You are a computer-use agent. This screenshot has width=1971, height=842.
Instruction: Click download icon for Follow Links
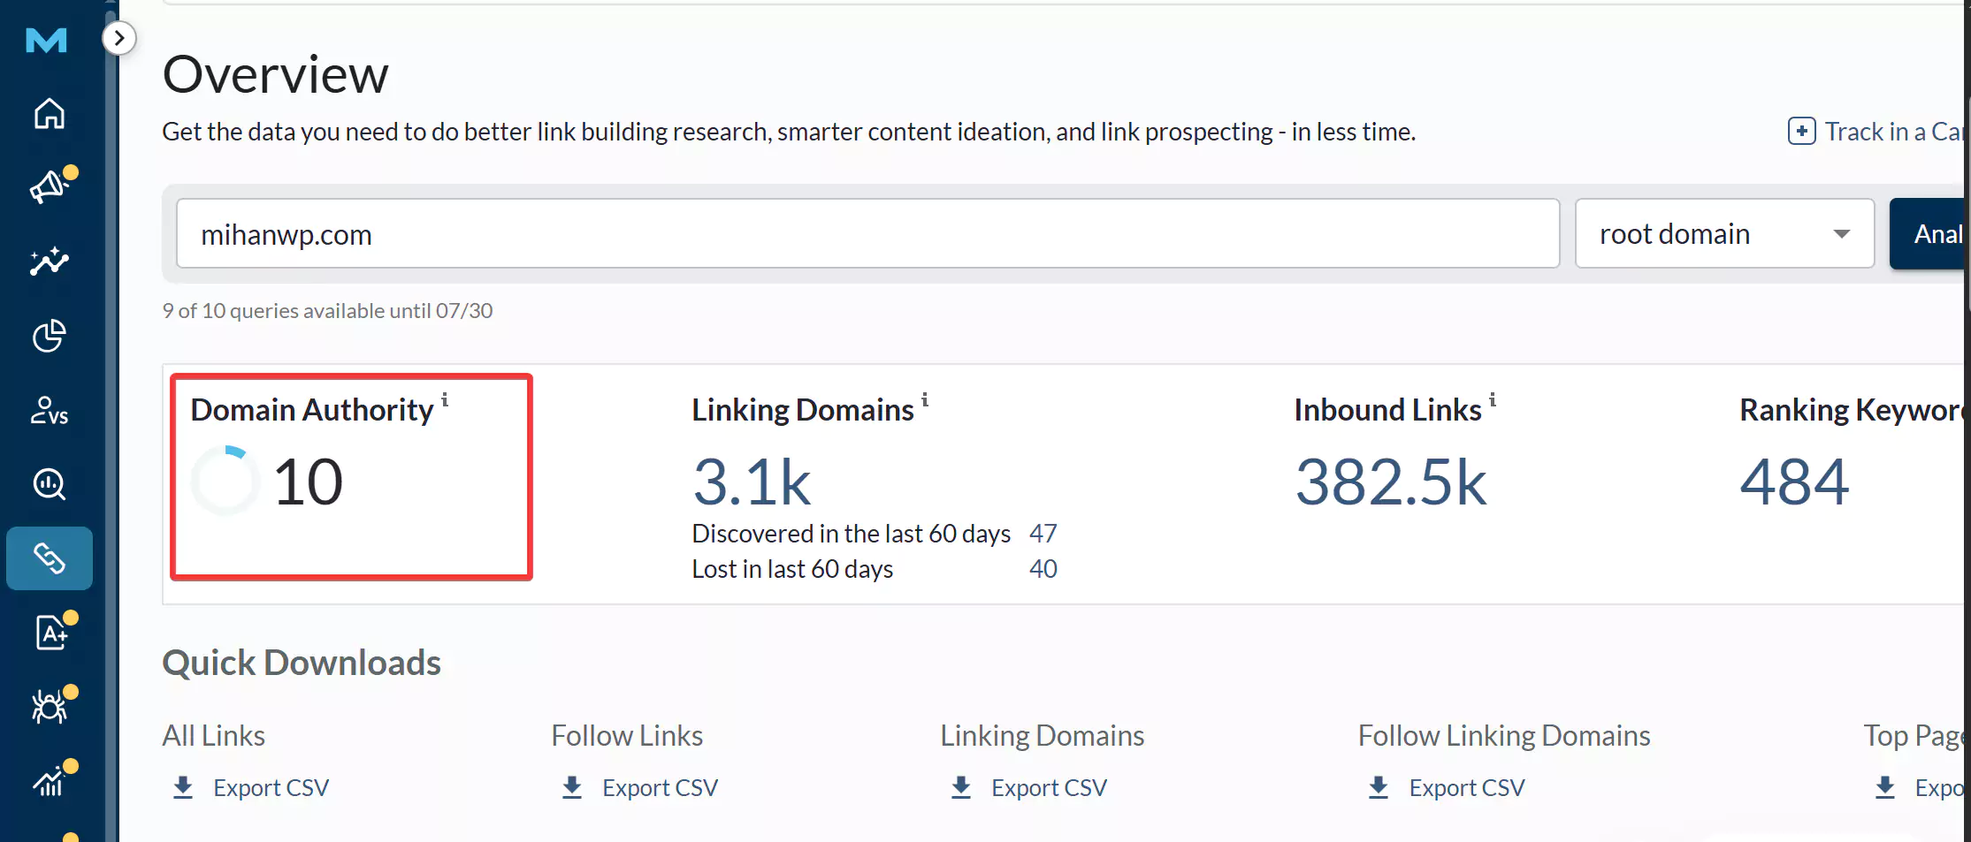pos(572,787)
